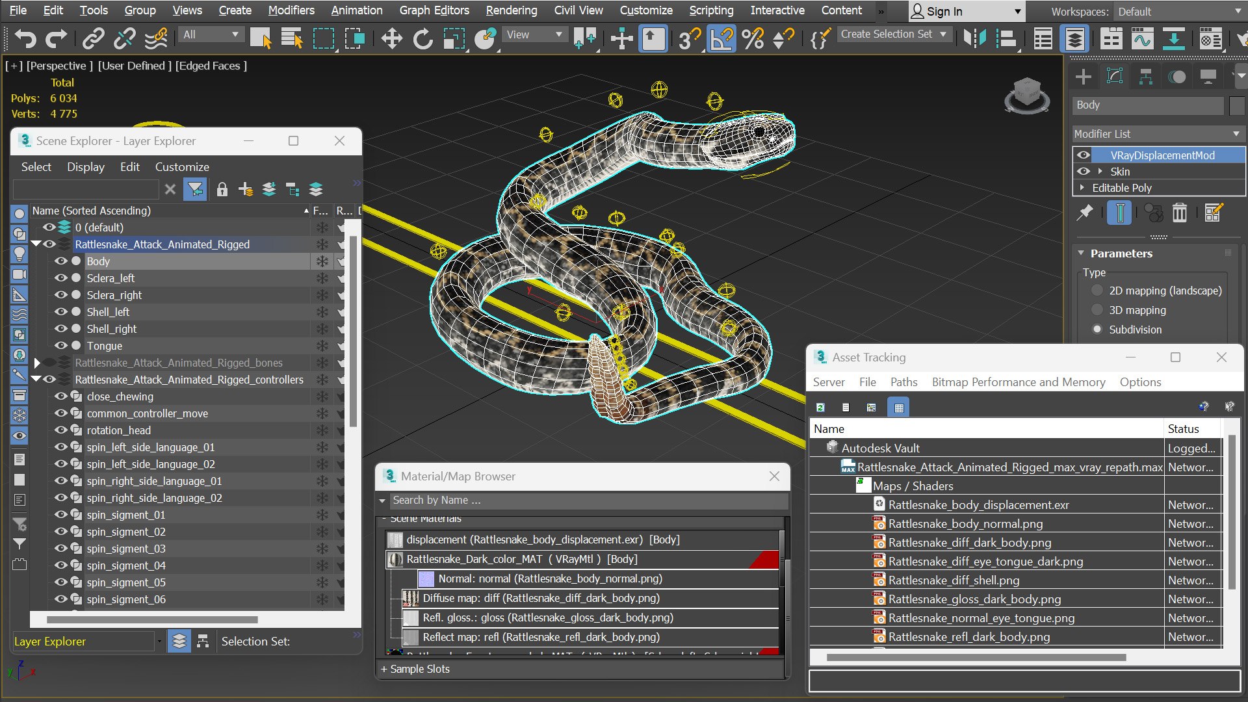
Task: Click Asset Tracking horizontal scrollbar
Action: coord(976,657)
